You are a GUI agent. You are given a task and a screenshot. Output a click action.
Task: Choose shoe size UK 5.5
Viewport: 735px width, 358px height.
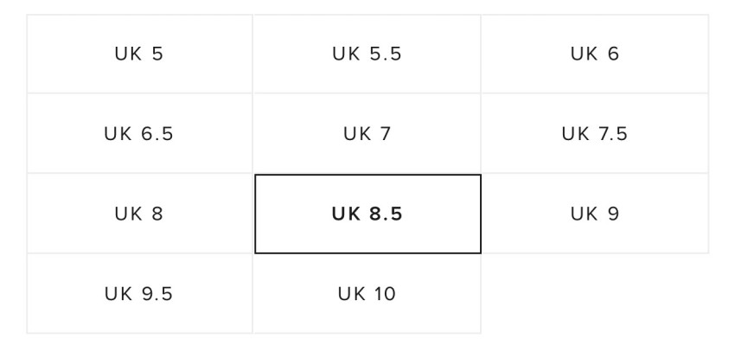367,54
